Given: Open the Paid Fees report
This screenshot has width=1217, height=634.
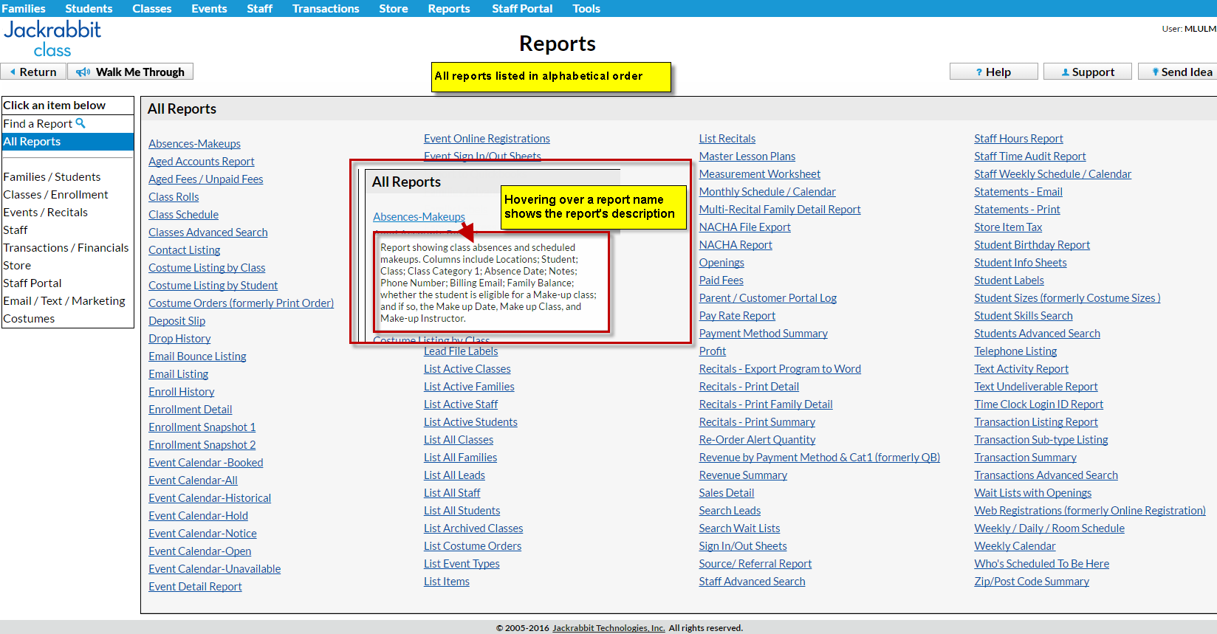Looking at the screenshot, I should pyautogui.click(x=721, y=280).
